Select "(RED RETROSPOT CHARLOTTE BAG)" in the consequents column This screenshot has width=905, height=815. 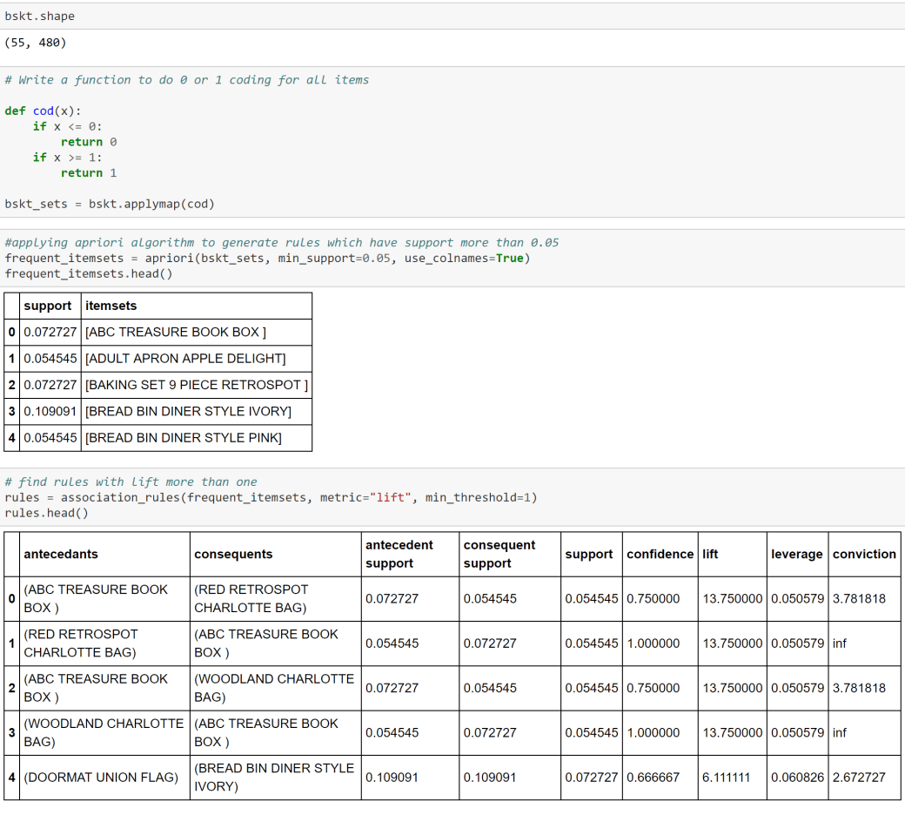(275, 599)
